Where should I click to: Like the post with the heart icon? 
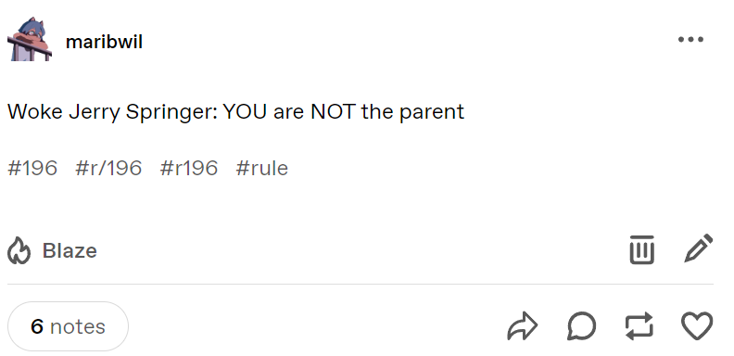[697, 326]
